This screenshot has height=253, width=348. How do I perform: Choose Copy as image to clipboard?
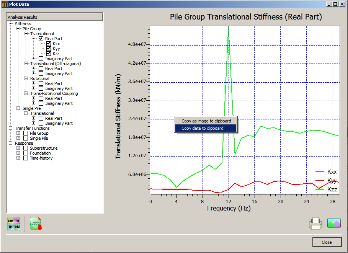(206, 121)
